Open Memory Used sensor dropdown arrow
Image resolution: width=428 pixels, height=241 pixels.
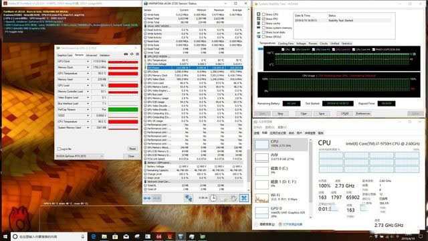[x=88, y=79]
